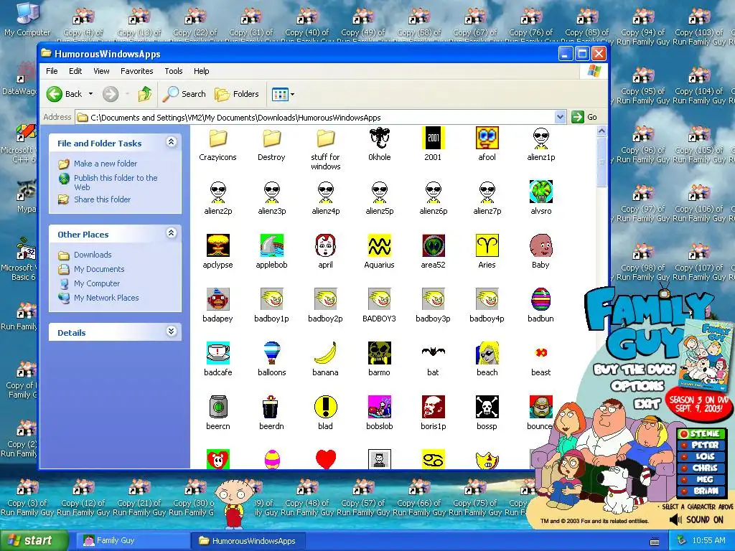
Task: Select the badcafe cup icon
Action: coord(218,353)
